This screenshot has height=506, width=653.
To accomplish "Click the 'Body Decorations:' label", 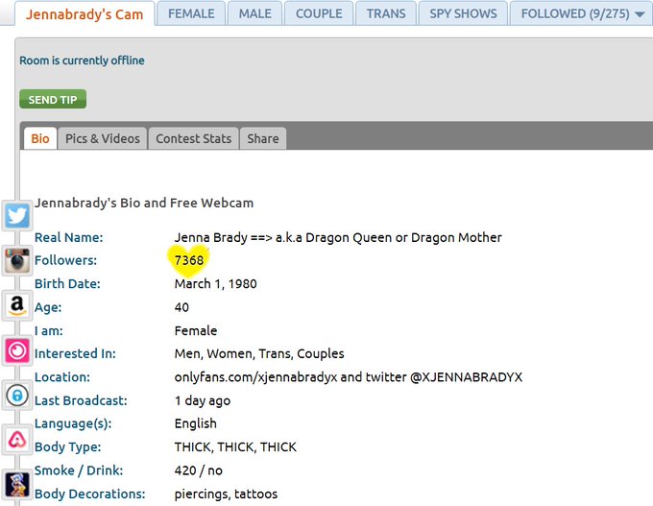I will coord(90,494).
